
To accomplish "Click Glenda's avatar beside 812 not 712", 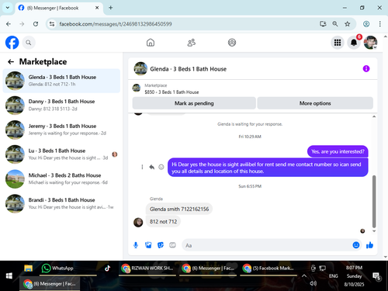I will click(138, 222).
